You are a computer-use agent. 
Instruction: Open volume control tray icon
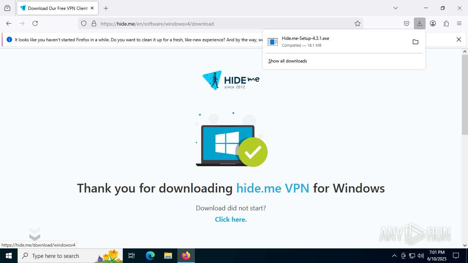421,256
